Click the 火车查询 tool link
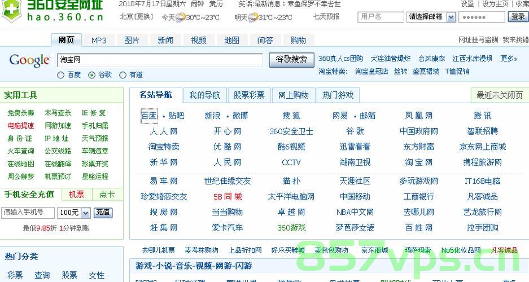 point(21,151)
